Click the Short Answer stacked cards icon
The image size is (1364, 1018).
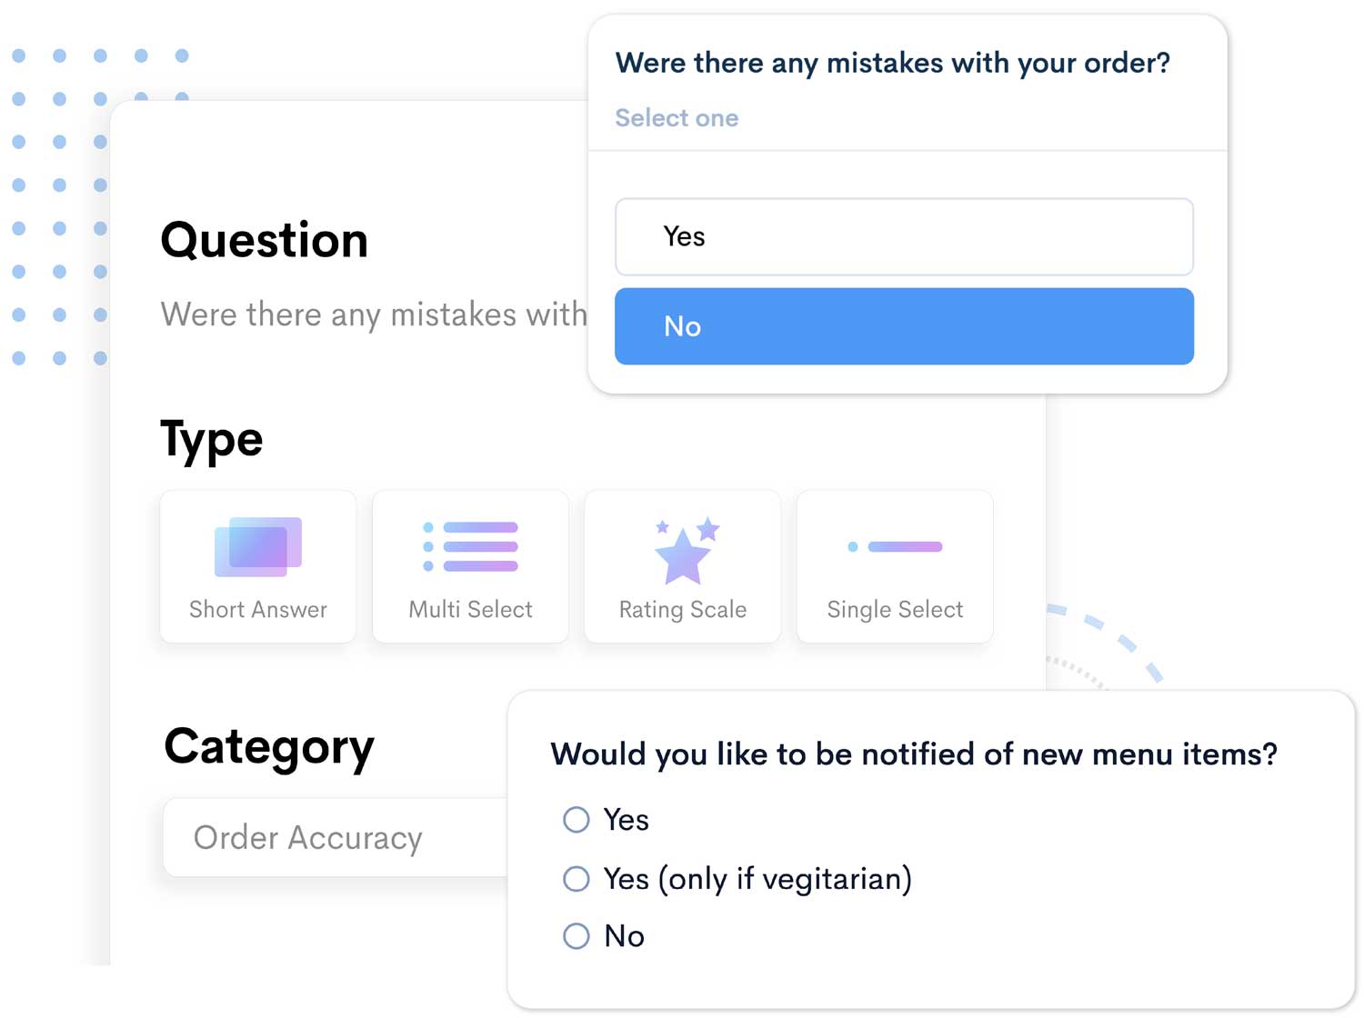258,547
